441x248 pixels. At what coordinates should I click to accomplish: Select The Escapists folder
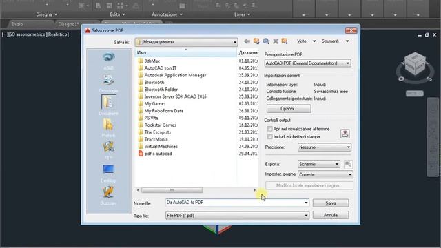coord(154,132)
